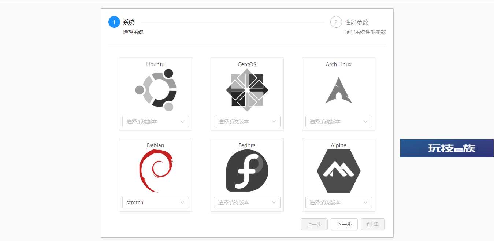The width and height of the screenshot is (494, 241).
Task: Open the CentOS version dropdown
Action: 247,122
